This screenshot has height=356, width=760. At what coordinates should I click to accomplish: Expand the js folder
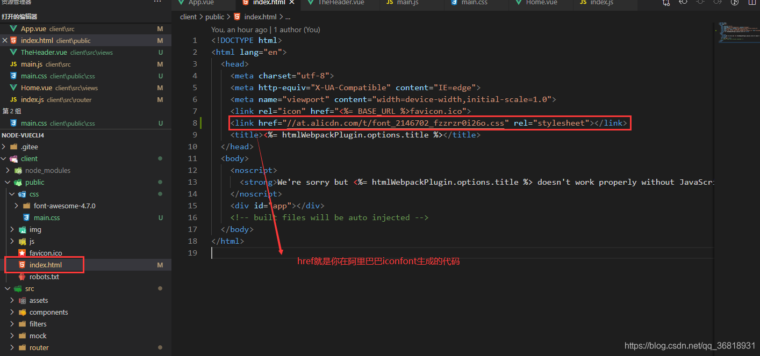(86, 241)
